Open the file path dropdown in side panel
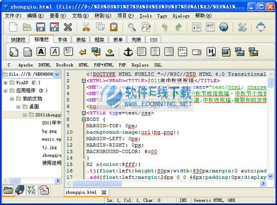The height and width of the screenshot is (205, 277). coord(57,75)
